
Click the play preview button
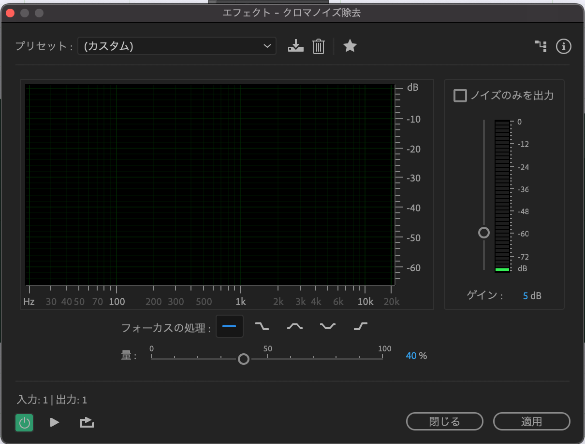click(55, 423)
